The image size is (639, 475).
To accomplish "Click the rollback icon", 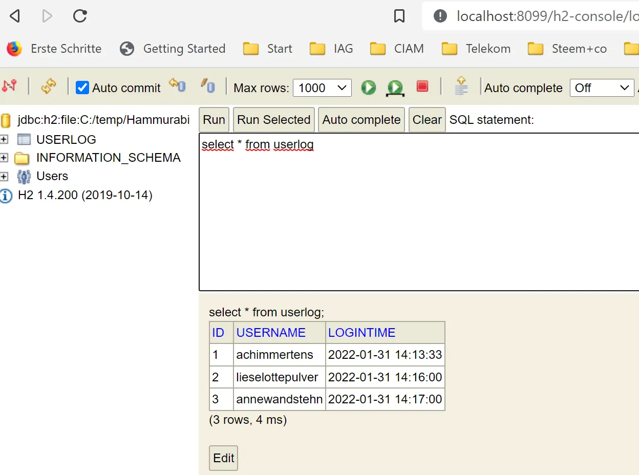I will click(x=177, y=85).
